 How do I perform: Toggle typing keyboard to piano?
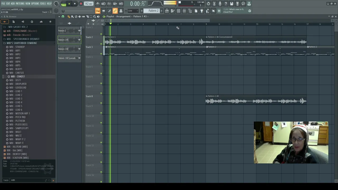pyautogui.click(x=98, y=11)
